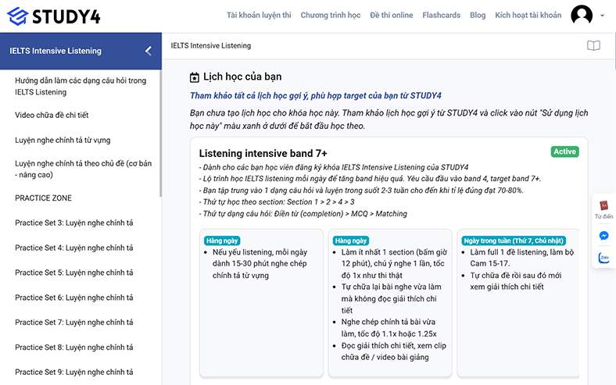This screenshot has height=385, width=616.
Task: Navigate to Đề thi online
Action: (x=391, y=16)
